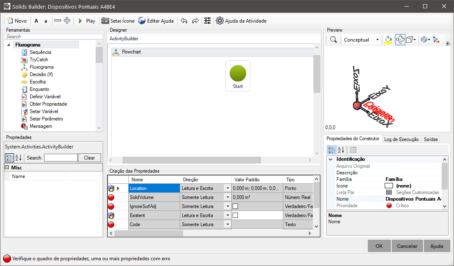Switch to the Saídas tab
454x266 pixels.
tap(430, 139)
